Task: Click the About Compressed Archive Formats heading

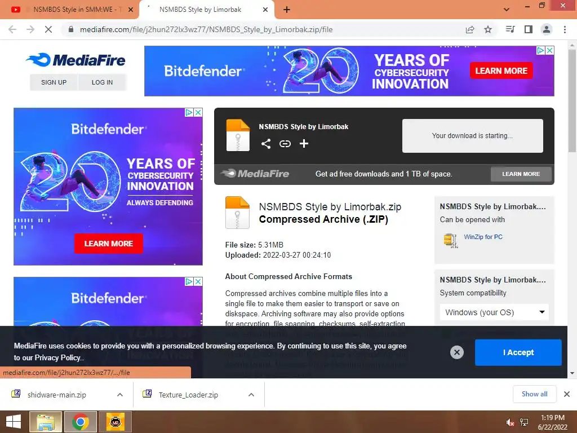Action: pos(288,276)
